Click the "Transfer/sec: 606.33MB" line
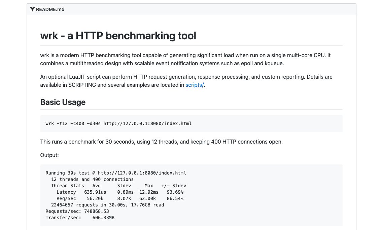Image resolution: width=379 pixels, height=230 pixels. click(x=80, y=218)
